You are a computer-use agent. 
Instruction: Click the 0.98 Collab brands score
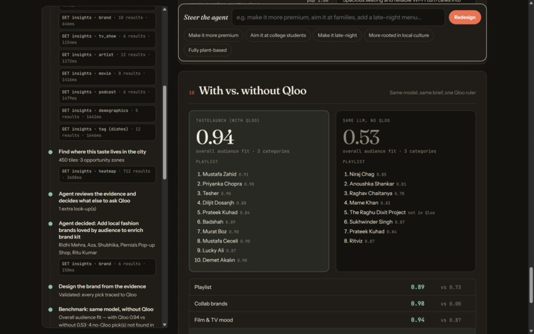point(417,304)
